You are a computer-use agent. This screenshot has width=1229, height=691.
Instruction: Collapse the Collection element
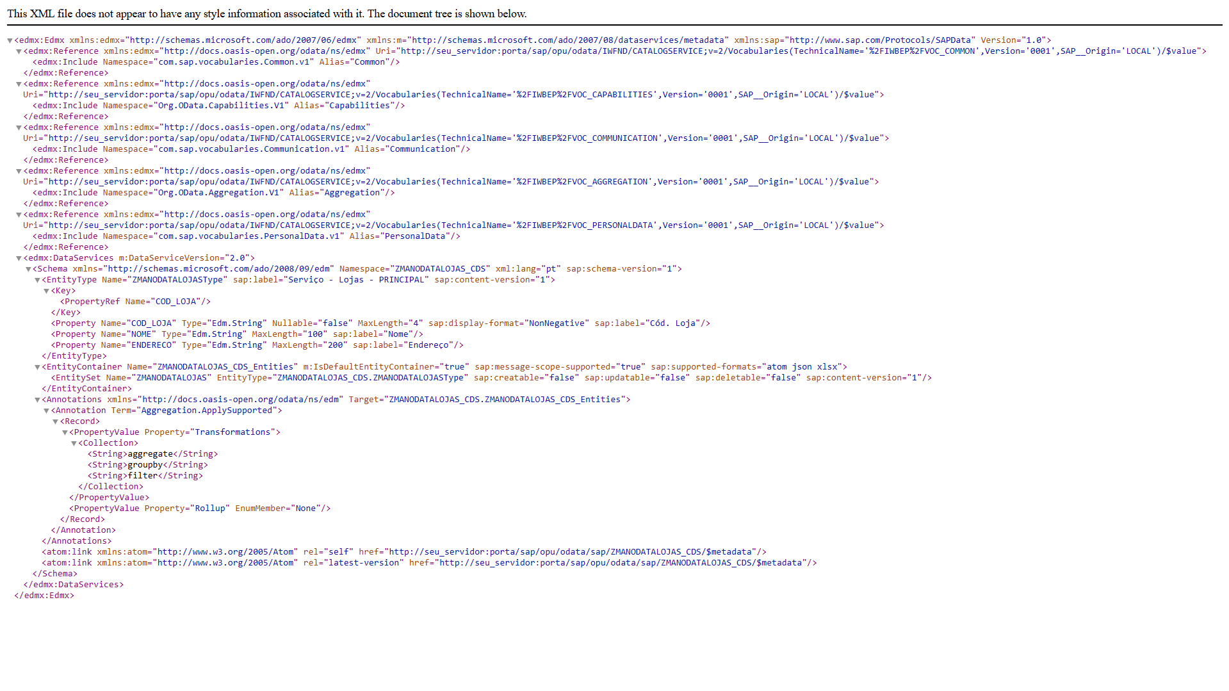click(74, 443)
